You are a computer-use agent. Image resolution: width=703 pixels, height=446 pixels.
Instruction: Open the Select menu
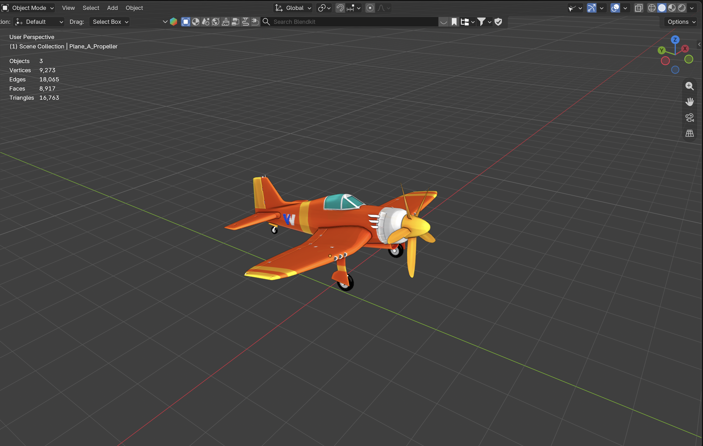click(91, 8)
